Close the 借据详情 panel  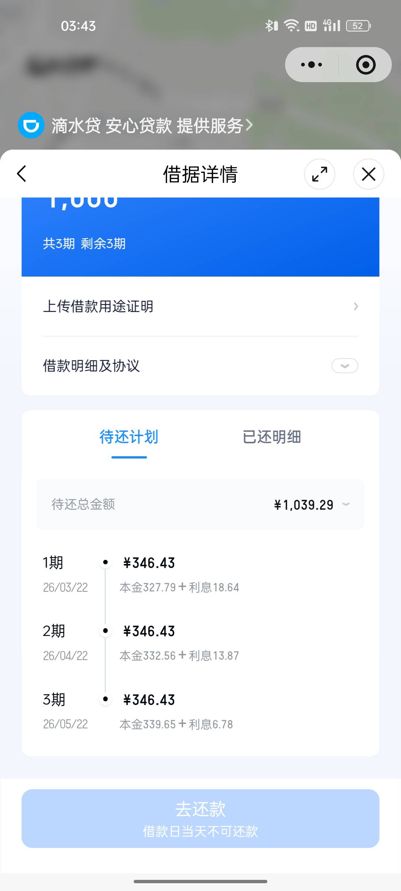pos(368,174)
